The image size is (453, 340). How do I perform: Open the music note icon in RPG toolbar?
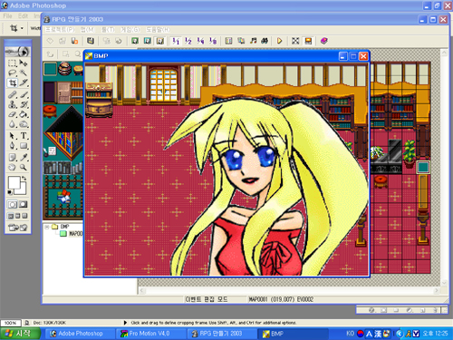[254, 41]
